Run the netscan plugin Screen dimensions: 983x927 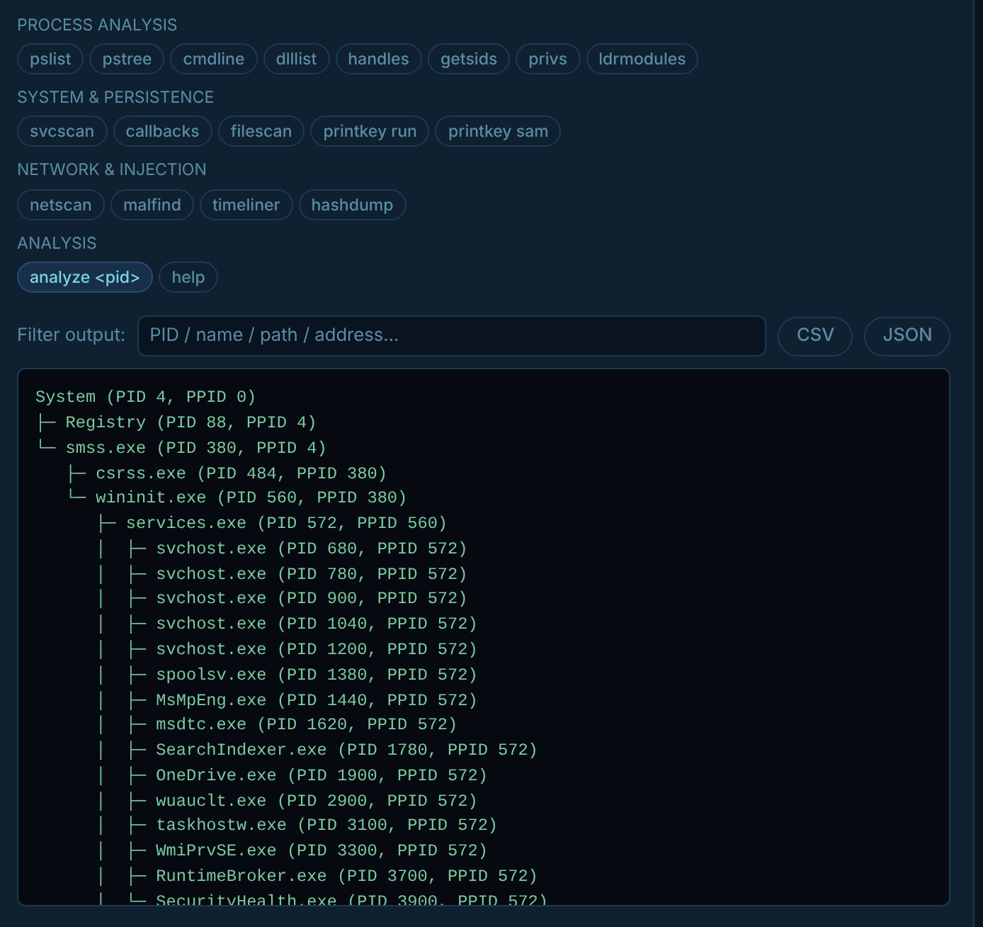click(x=60, y=205)
